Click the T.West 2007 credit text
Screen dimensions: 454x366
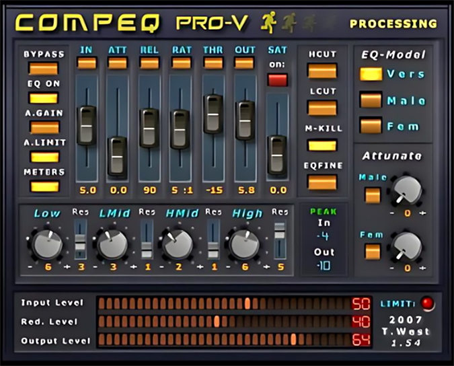406,326
